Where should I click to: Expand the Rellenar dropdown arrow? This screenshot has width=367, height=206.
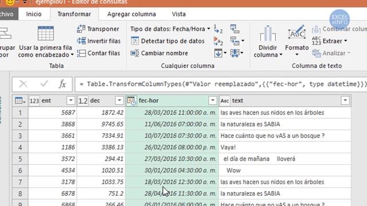[x=225, y=53]
